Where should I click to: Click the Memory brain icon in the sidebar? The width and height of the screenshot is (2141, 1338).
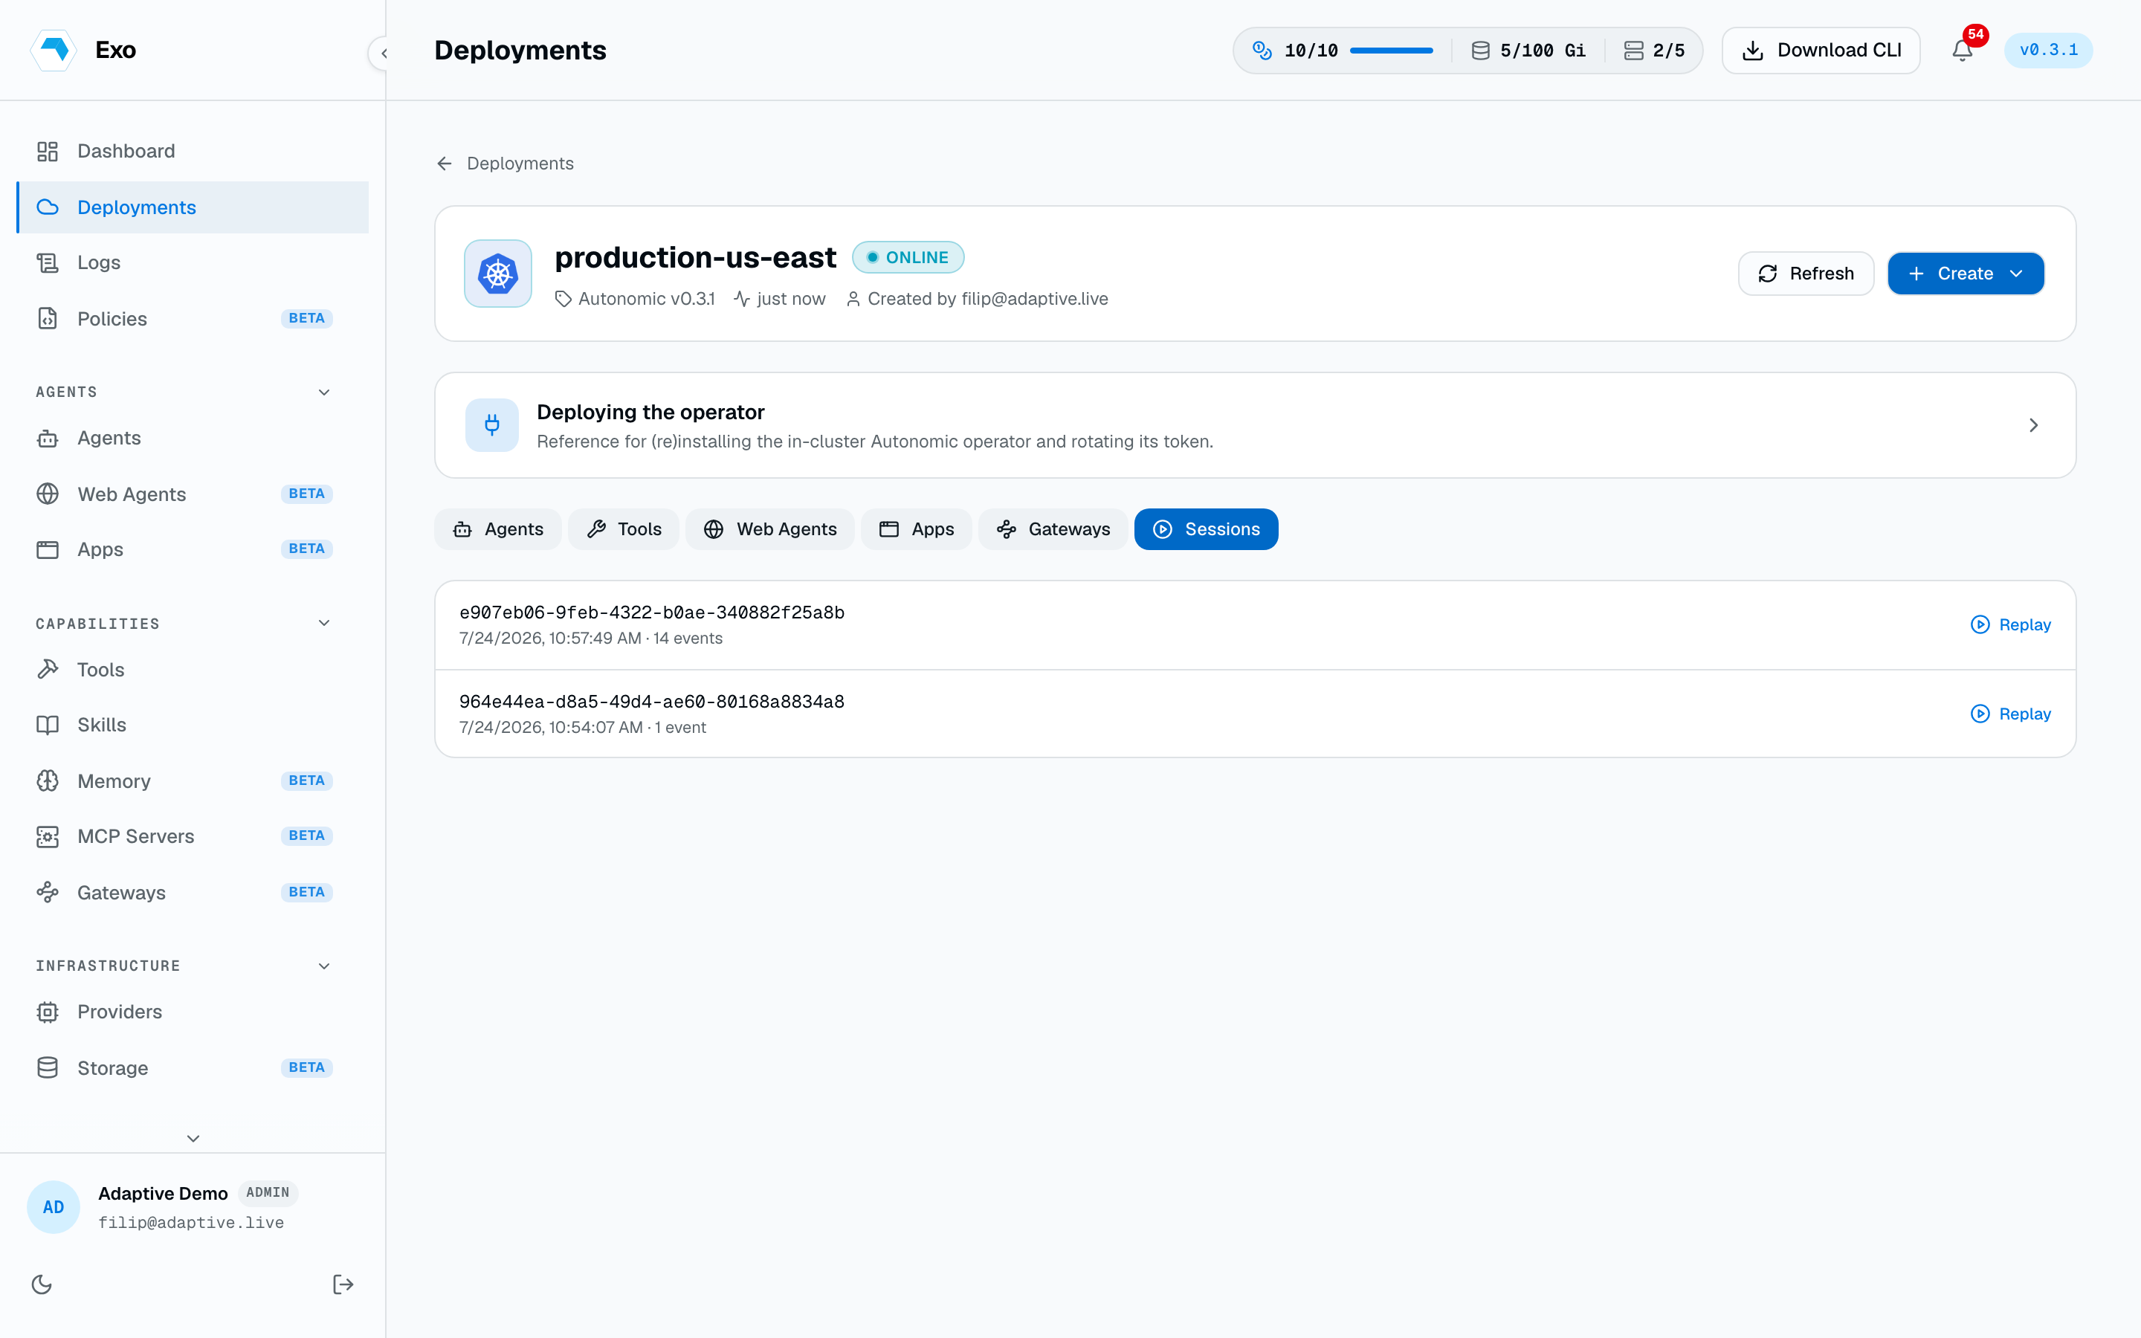(48, 780)
